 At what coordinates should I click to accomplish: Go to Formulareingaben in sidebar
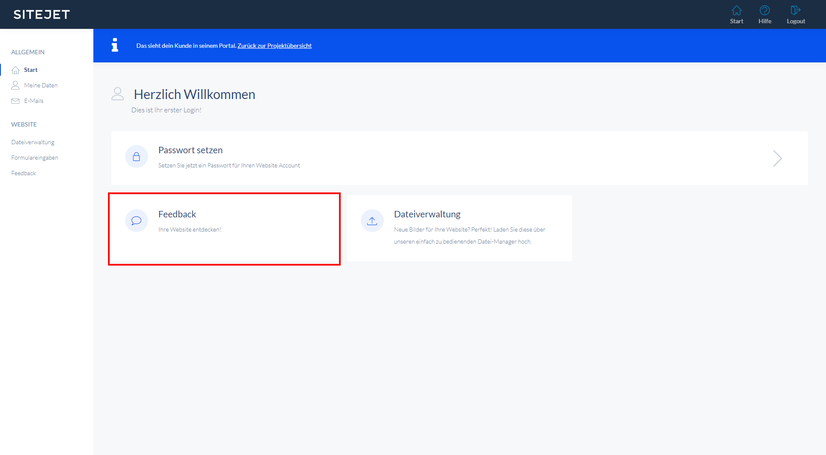(35, 158)
